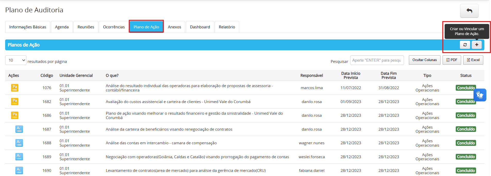491x176 pixels.
Task: Select the Anexos tab
Action: click(174, 27)
